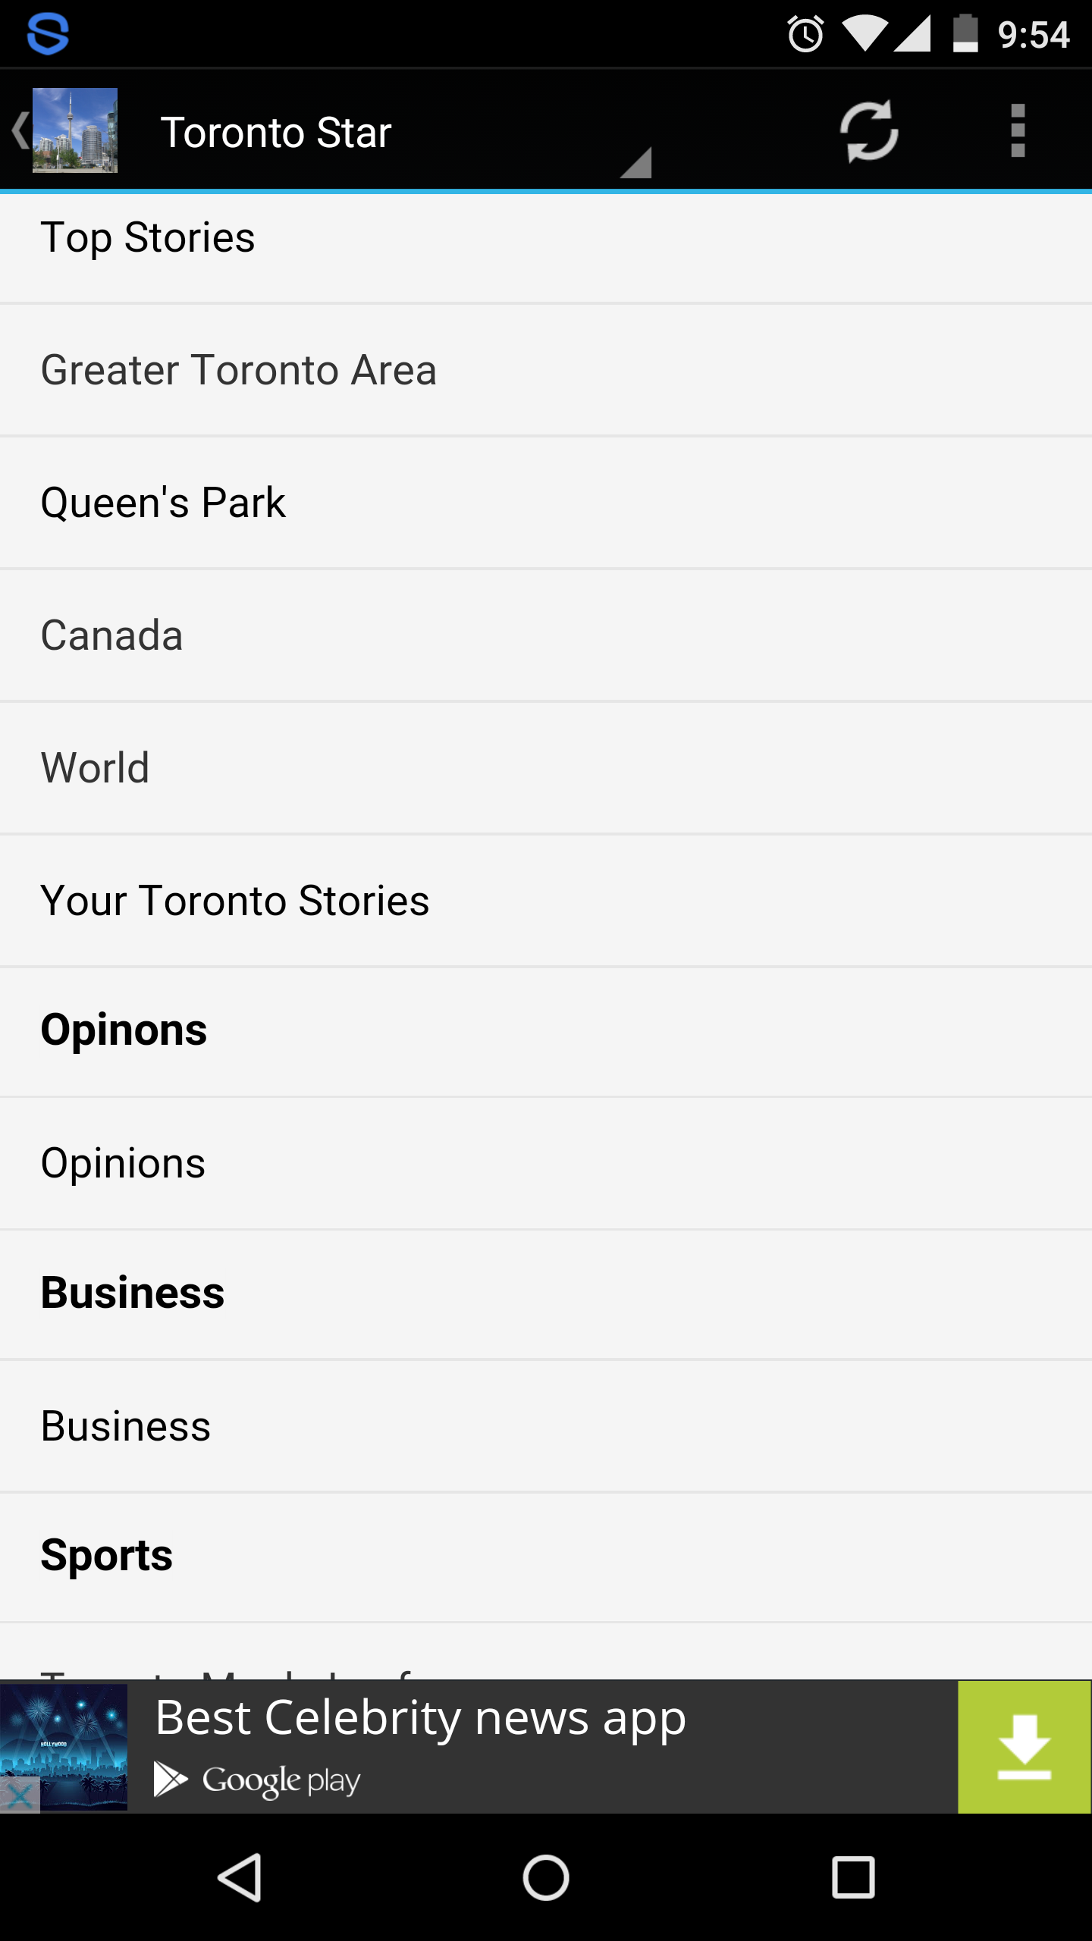Select Greater Toronto Area section
1092x1941 pixels.
(x=239, y=370)
